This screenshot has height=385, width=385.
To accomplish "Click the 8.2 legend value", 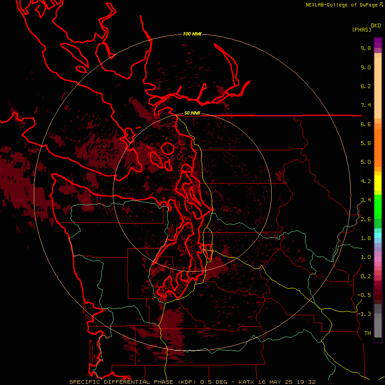I will point(366,86).
